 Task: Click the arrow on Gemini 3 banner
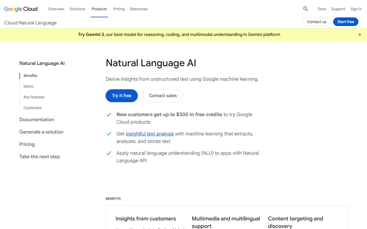(359, 35)
